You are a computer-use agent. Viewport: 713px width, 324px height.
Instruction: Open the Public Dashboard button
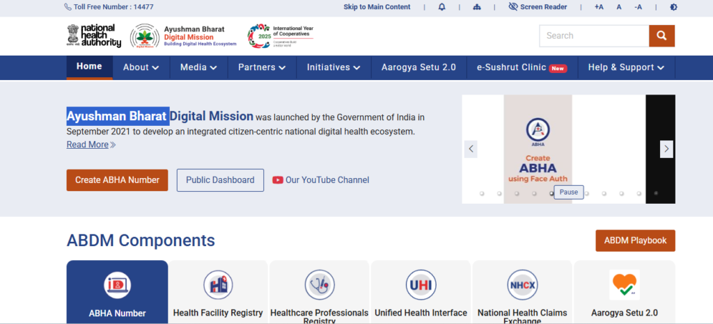(x=220, y=180)
